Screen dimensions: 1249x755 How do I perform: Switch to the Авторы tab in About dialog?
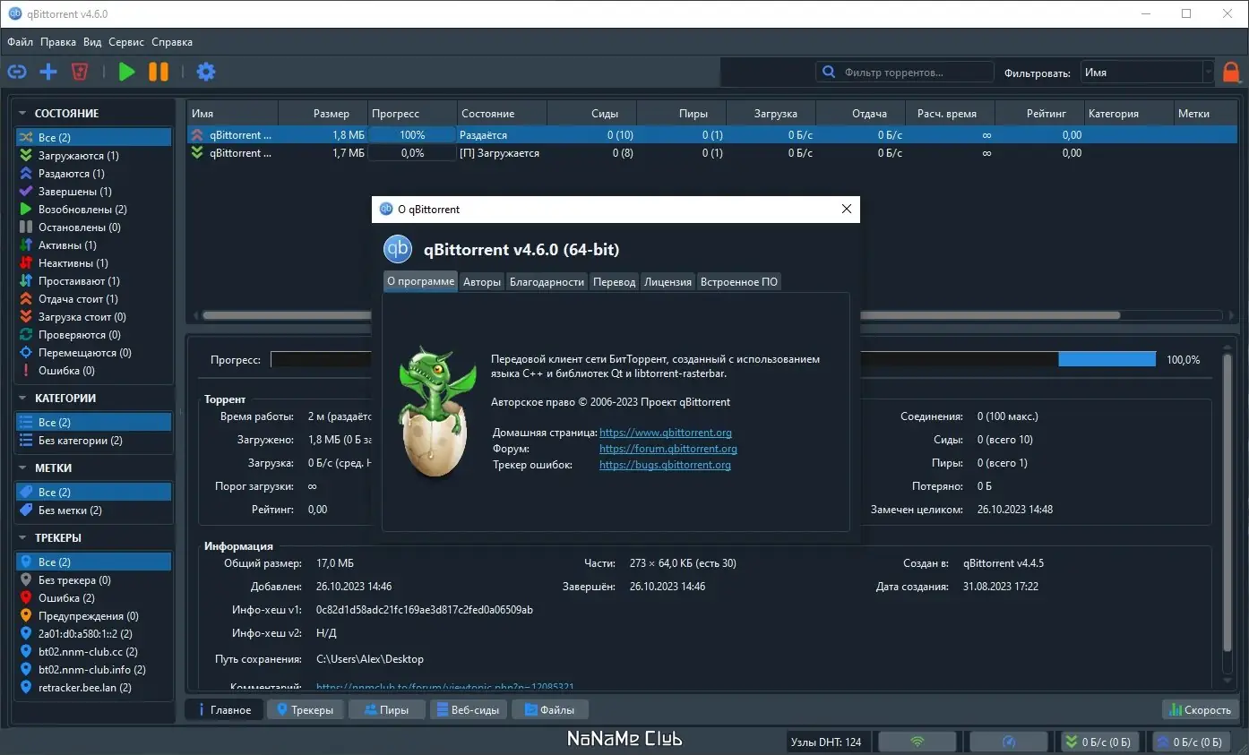click(482, 281)
